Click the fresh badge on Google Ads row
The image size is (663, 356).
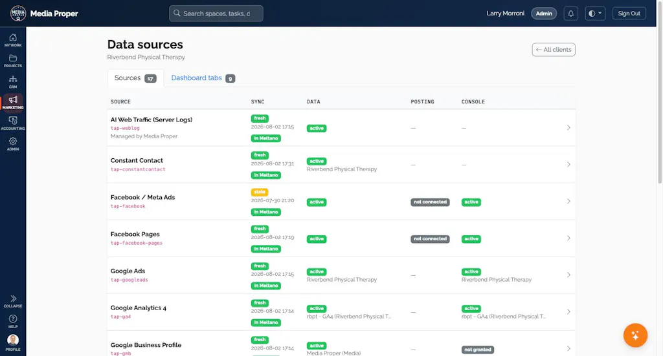coord(260,266)
